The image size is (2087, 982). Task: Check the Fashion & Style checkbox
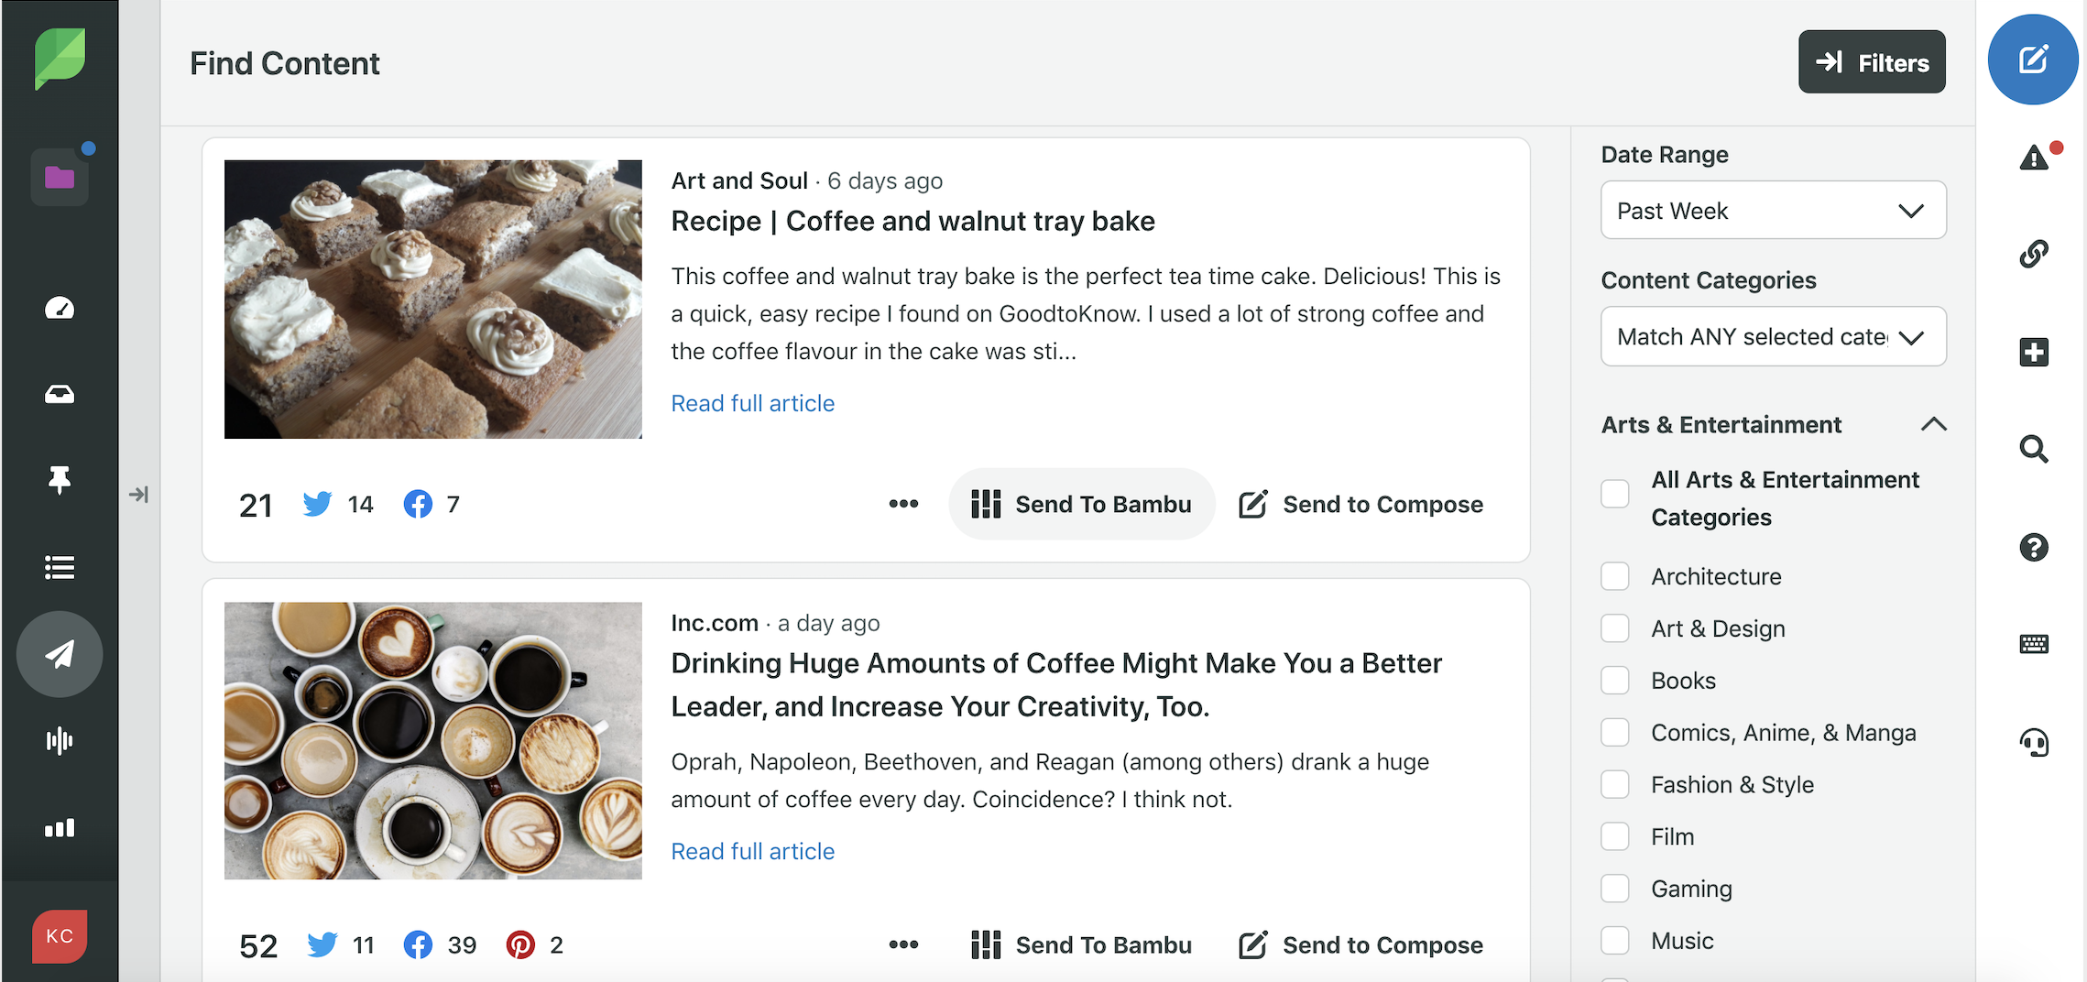pyautogui.click(x=1615, y=784)
